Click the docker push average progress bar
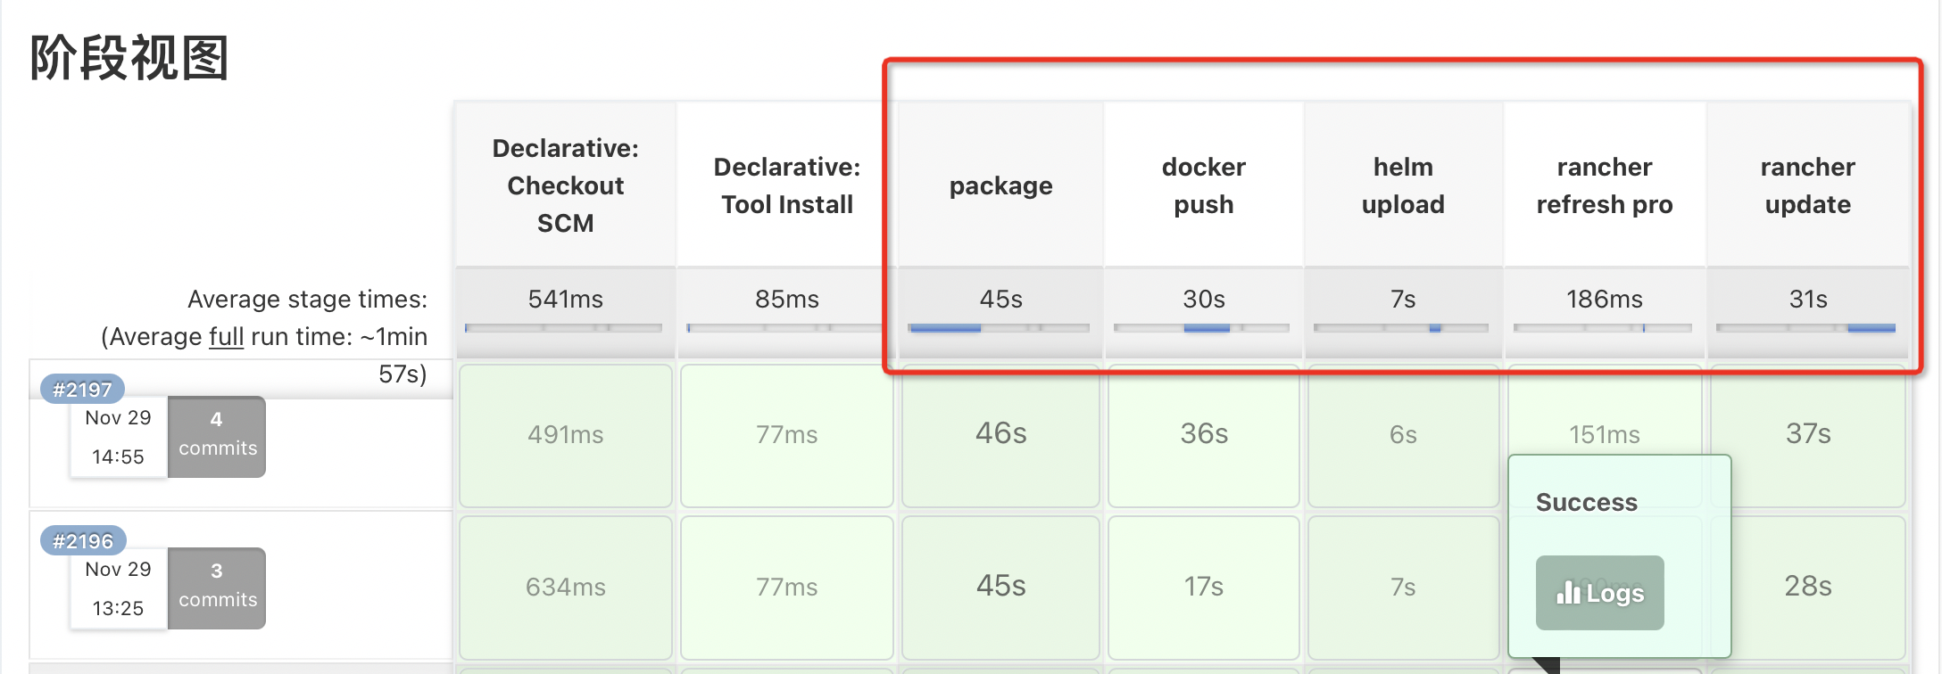This screenshot has height=674, width=1942. pyautogui.click(x=1201, y=328)
